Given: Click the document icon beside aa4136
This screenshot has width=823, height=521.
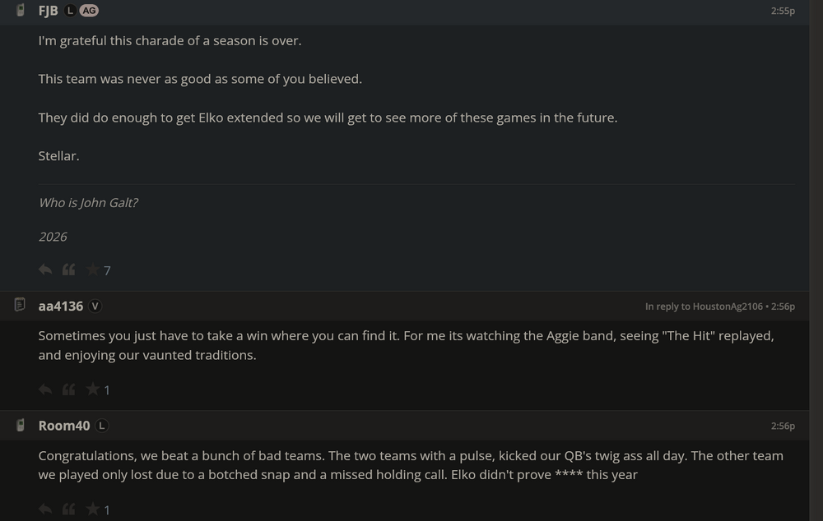Looking at the screenshot, I should click(x=21, y=306).
